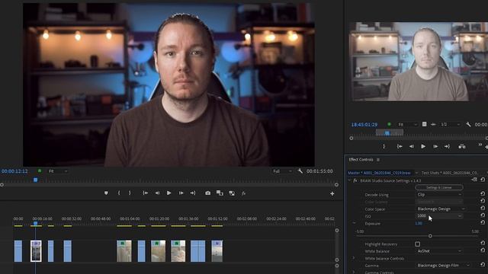Reset the Gamma parameter
The height and width of the screenshot is (274, 488).
pos(483,265)
